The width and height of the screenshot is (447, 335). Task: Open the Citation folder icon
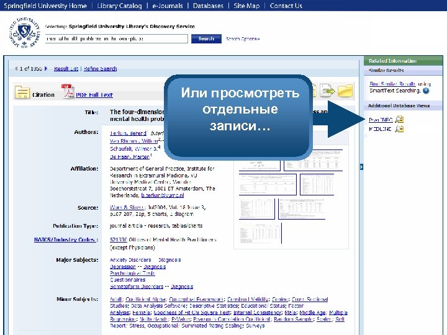point(22,92)
